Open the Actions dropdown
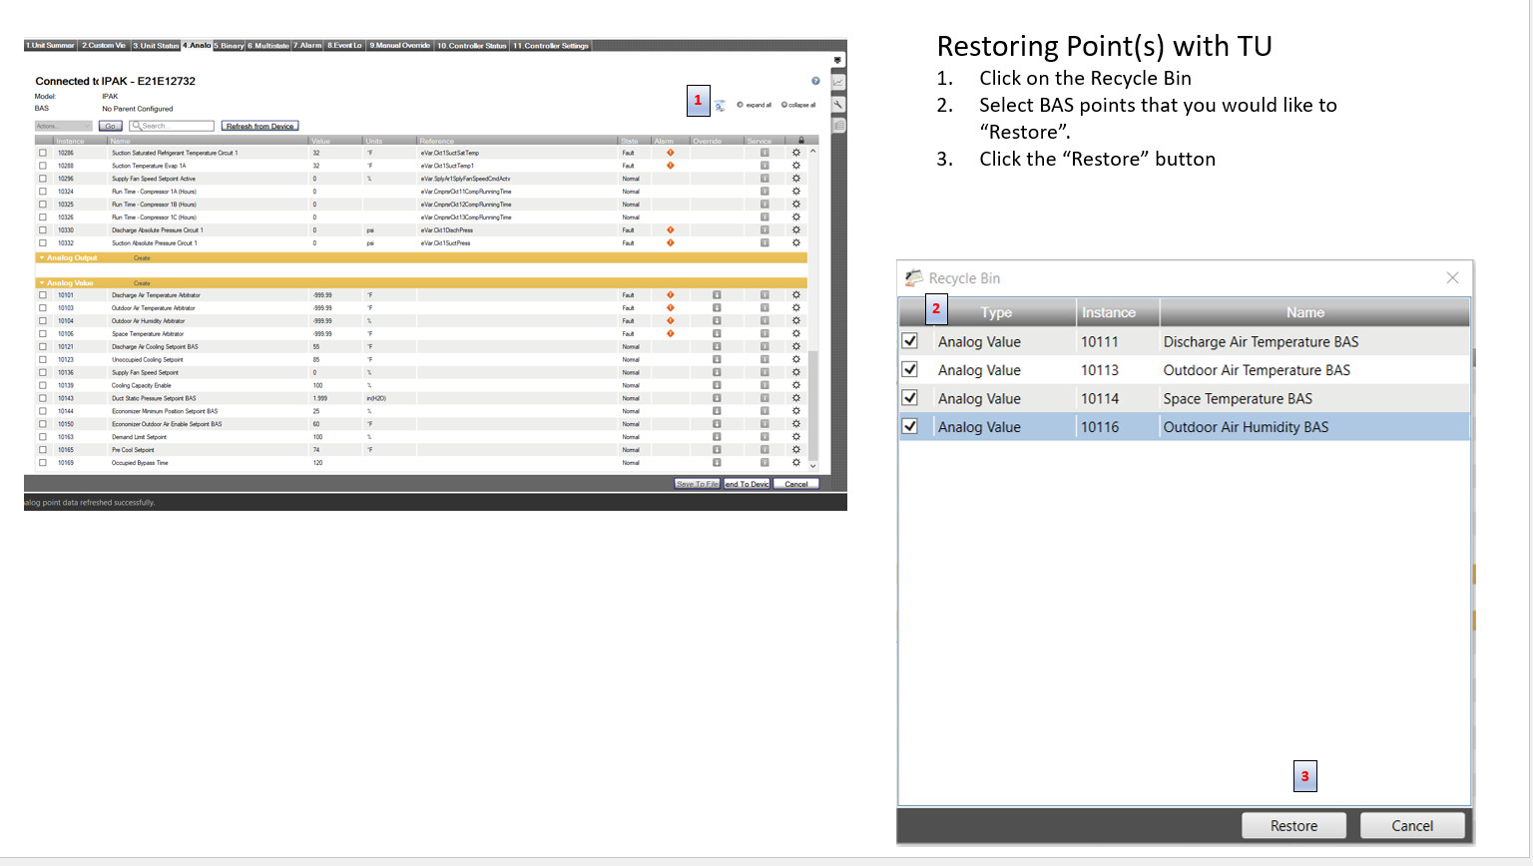Image resolution: width=1533 pixels, height=866 pixels. tap(63, 126)
